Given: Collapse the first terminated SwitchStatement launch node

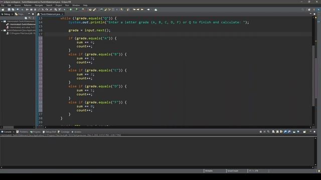Looking at the screenshot, I should [x=2, y=21].
